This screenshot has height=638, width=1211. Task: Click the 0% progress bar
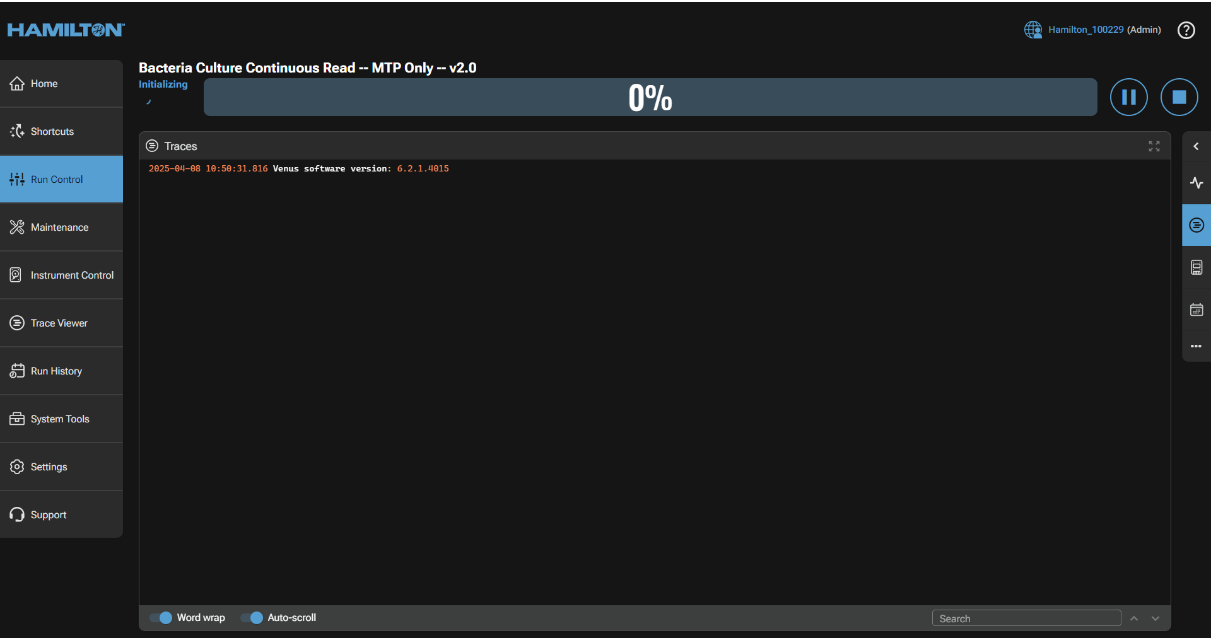[x=650, y=97]
